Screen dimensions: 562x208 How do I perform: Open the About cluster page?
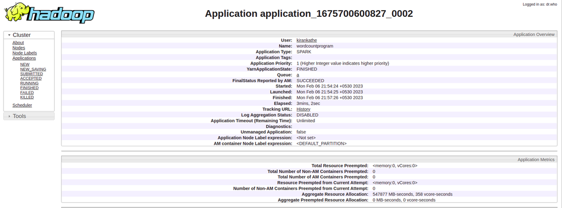pyautogui.click(x=18, y=43)
